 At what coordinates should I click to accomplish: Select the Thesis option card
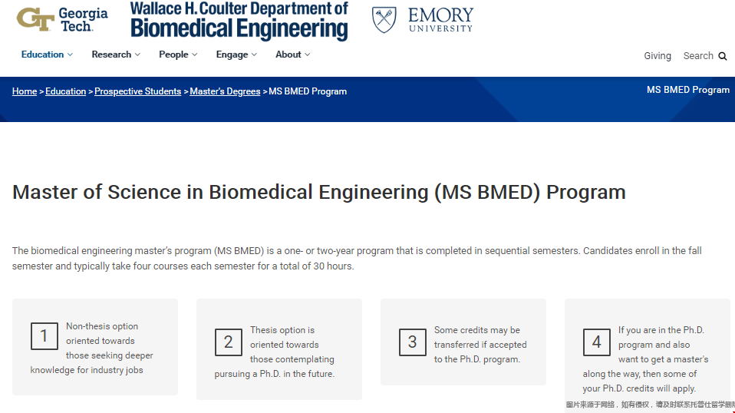279,349
